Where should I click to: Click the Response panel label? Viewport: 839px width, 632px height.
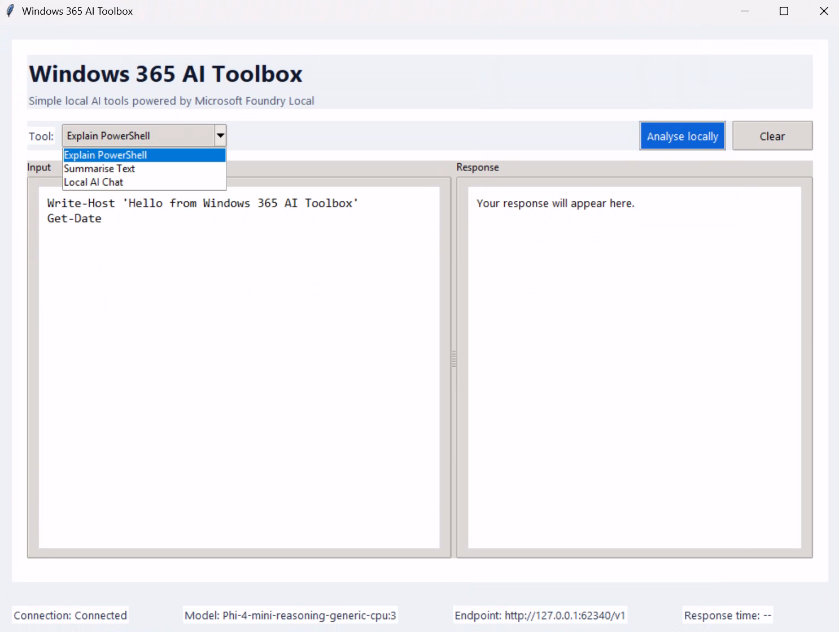[x=478, y=167]
